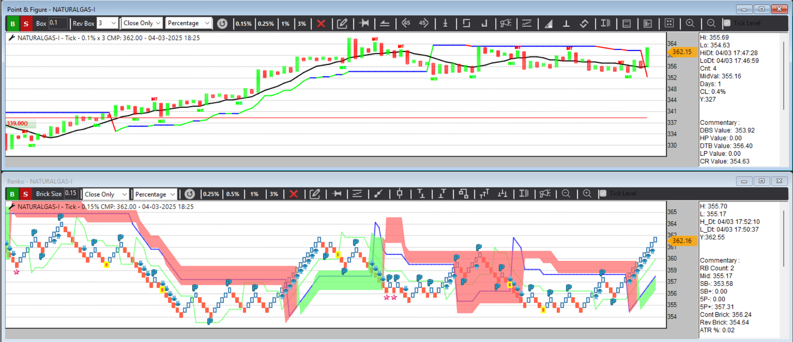Viewport: 793px width, 342px height.
Task: Zoom out on the Point & Figure chart
Action: point(711,23)
